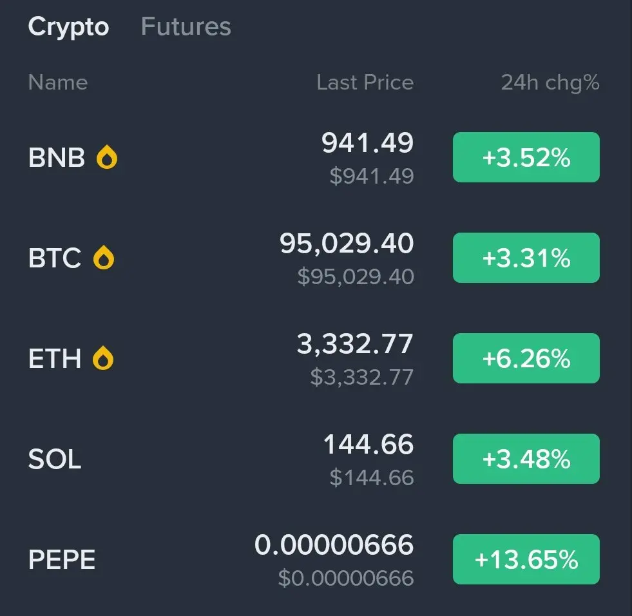Screen dimensions: 632x616
Task: Sort the list by Name column
Action: (x=58, y=82)
